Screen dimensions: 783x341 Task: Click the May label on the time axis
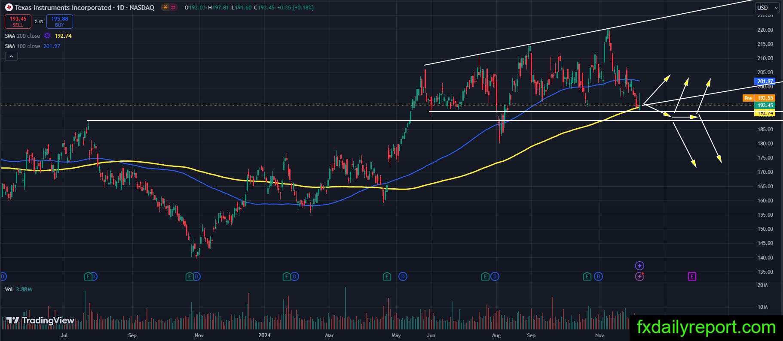pos(396,335)
